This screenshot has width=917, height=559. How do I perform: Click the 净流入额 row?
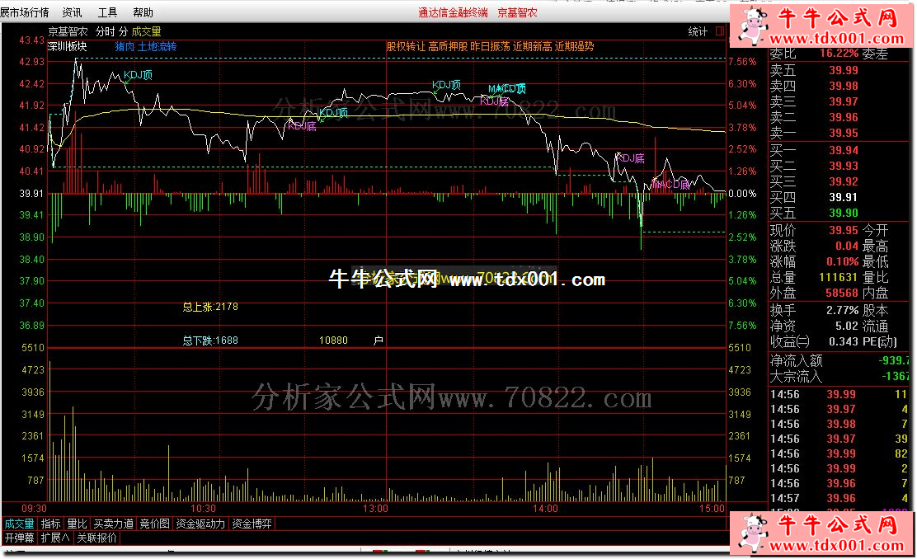coord(839,361)
